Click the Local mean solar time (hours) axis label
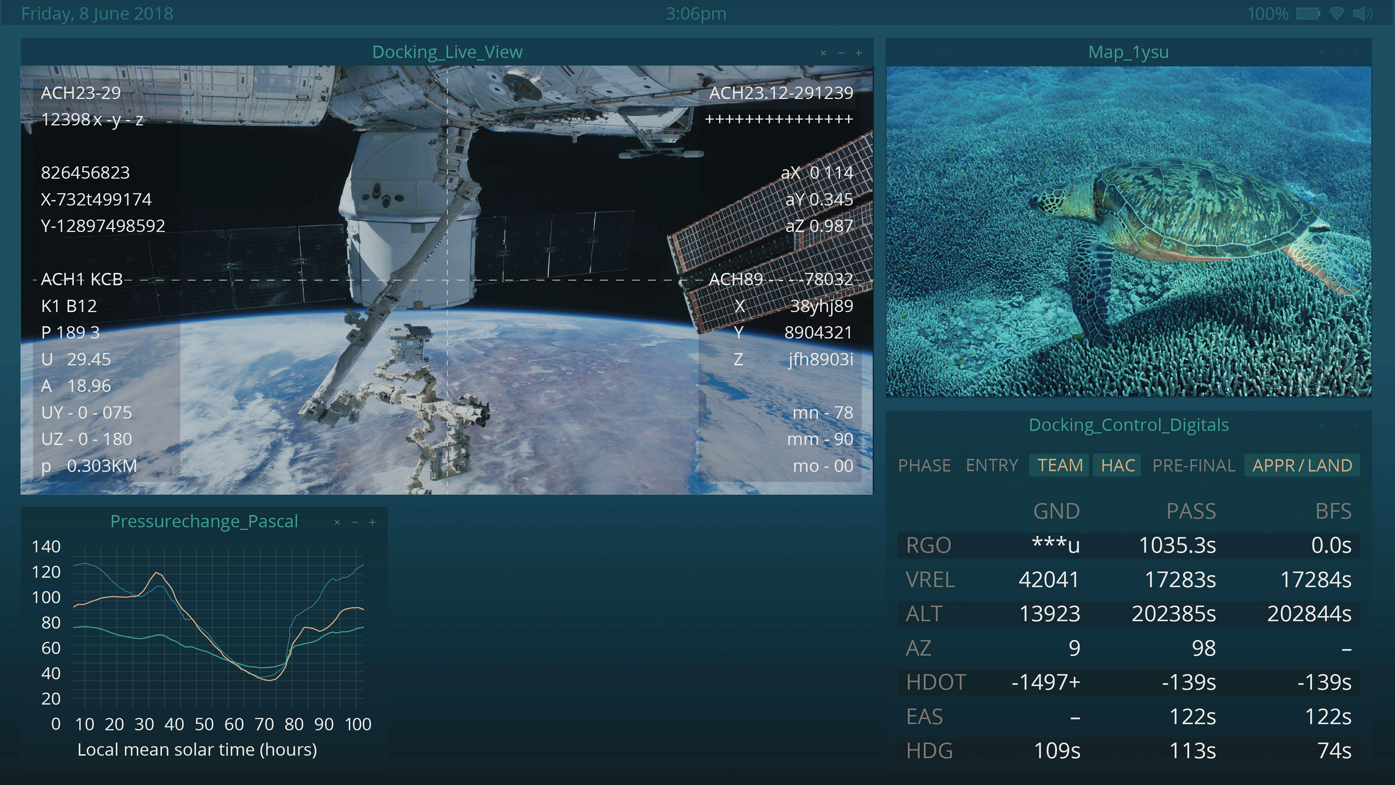The image size is (1395, 785). click(x=197, y=750)
